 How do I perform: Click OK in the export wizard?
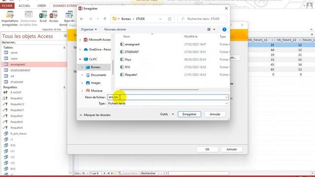[x=207, y=149]
